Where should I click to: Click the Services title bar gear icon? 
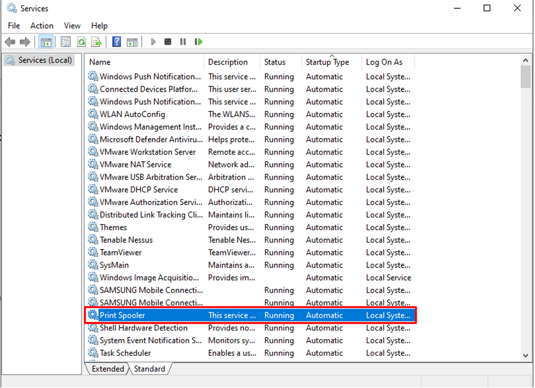tap(11, 8)
